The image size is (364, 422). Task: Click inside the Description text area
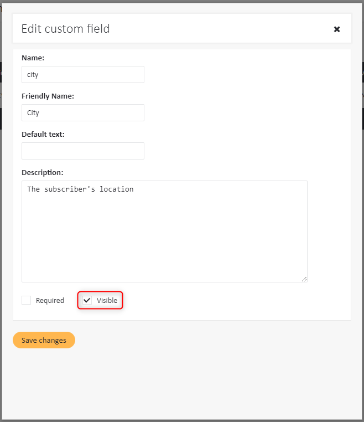[164, 231]
